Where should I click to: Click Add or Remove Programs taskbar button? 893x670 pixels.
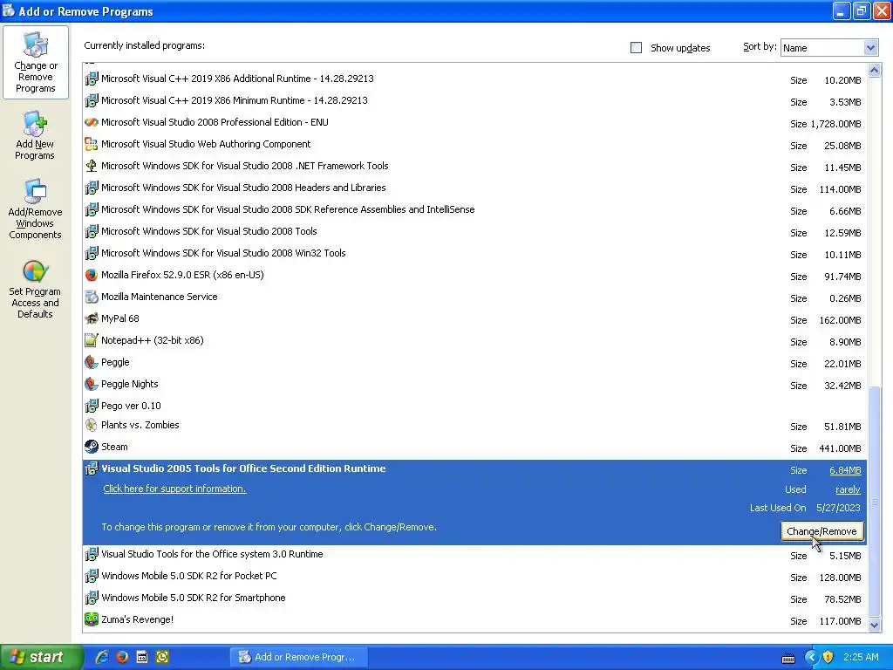pos(298,657)
